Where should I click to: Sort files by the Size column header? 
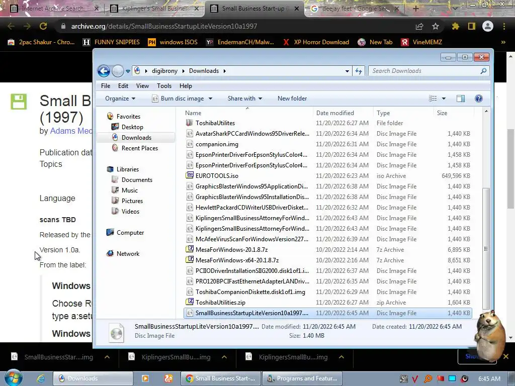(x=442, y=113)
